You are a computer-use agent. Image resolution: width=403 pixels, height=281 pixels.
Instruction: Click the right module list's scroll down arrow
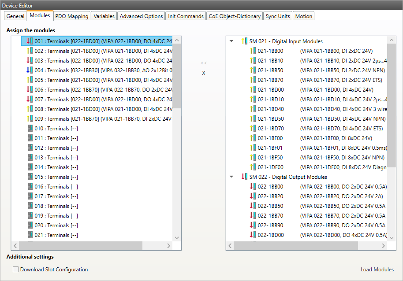point(392,237)
